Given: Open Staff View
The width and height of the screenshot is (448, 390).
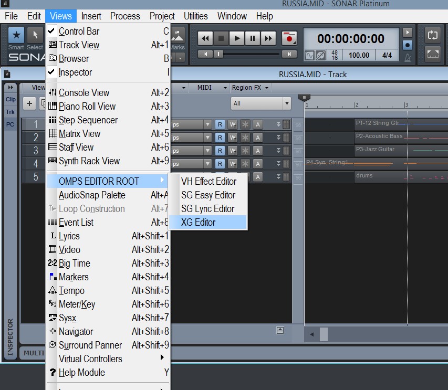Looking at the screenshot, I should (x=108, y=147).
